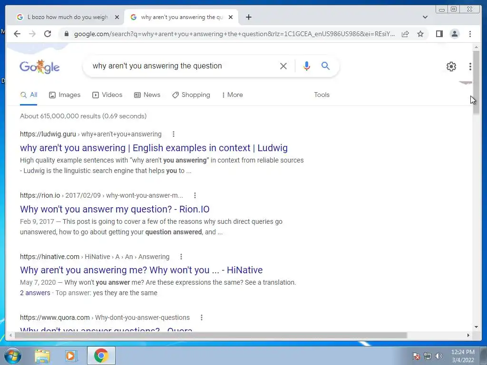Reload the page with refresh icon

48,34
